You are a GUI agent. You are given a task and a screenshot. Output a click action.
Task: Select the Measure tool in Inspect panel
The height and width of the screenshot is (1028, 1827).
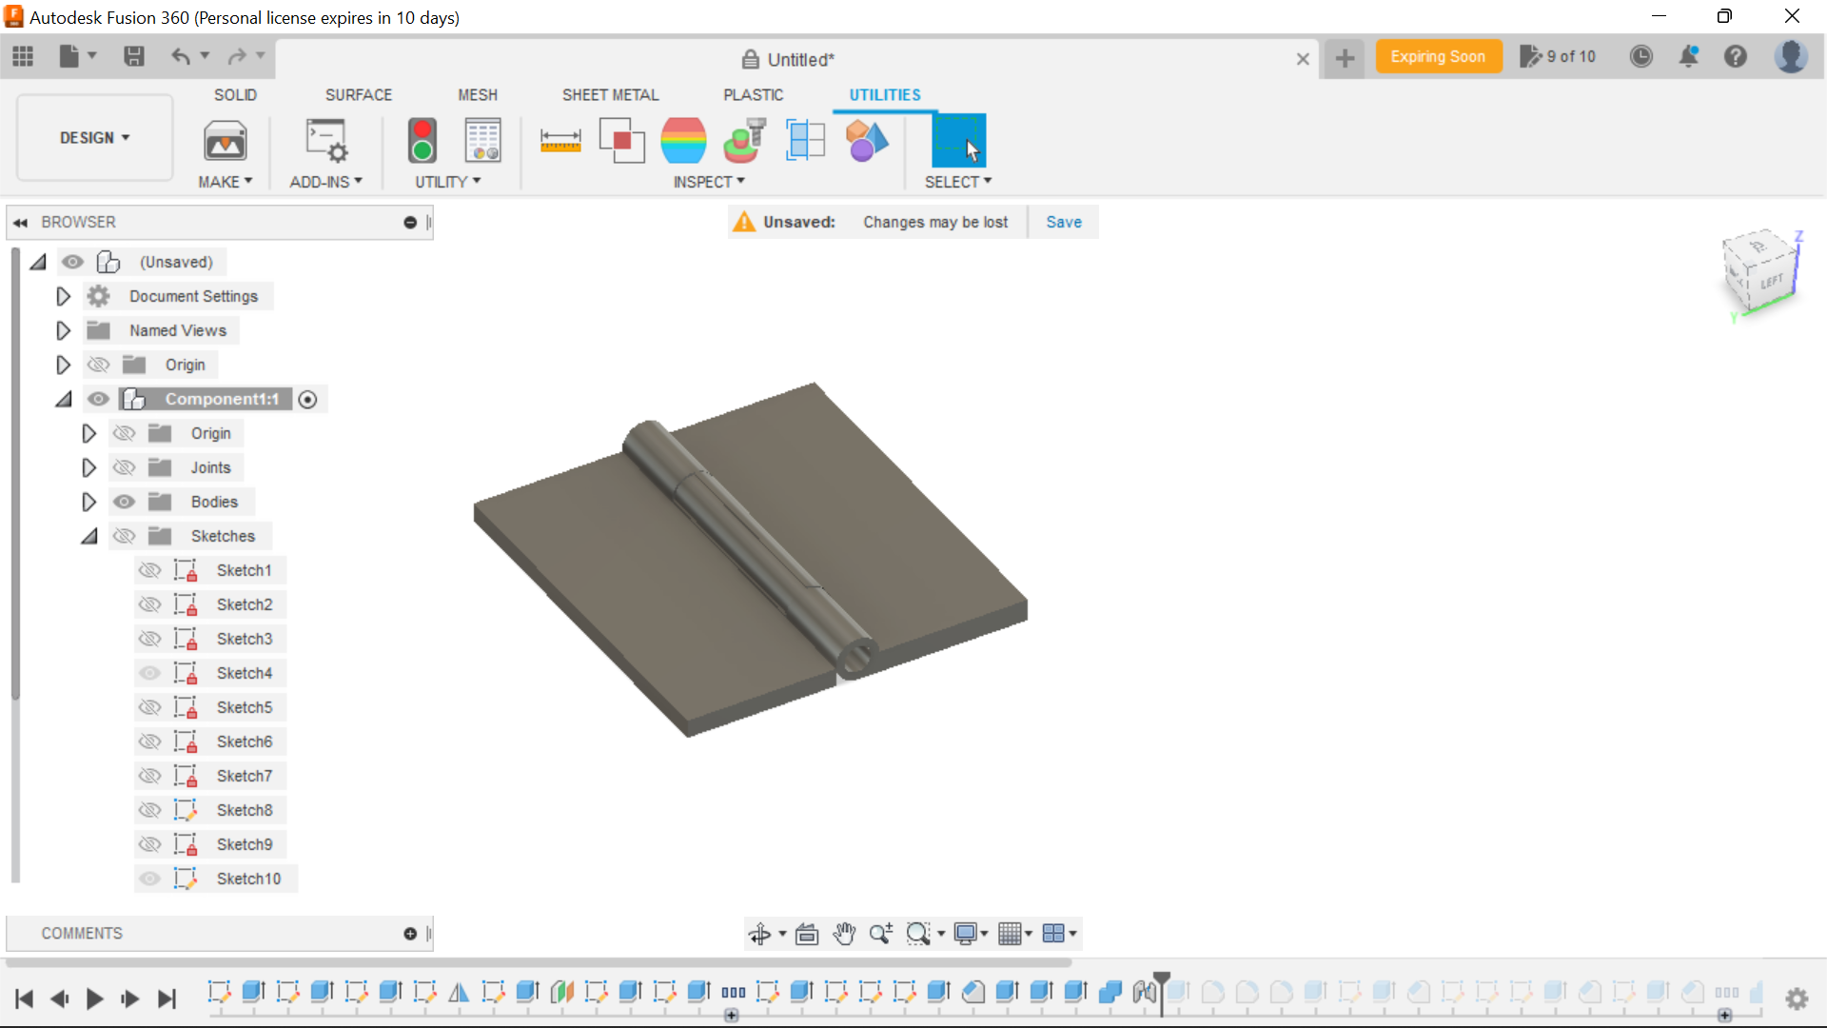click(x=561, y=140)
